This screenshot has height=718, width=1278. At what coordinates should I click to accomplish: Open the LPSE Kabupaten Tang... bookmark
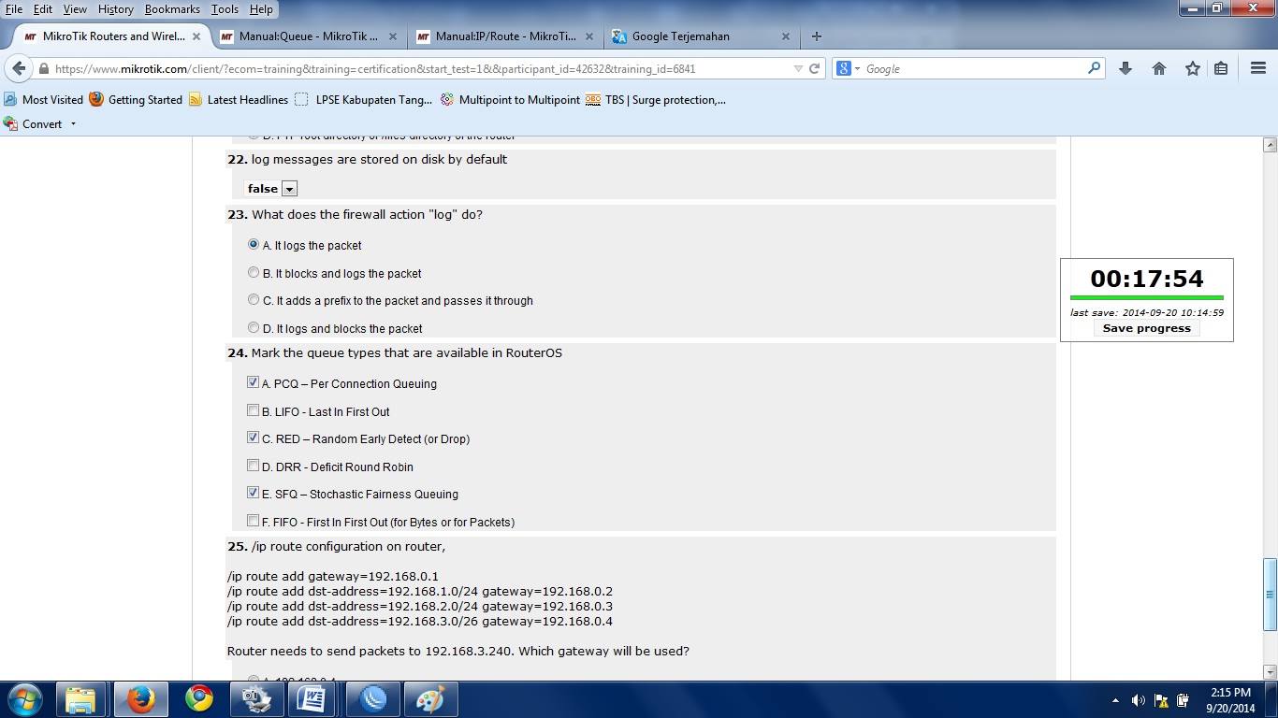click(363, 100)
